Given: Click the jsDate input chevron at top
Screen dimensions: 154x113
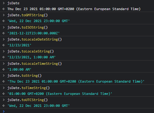Looking at the screenshot, I should point(4,3).
